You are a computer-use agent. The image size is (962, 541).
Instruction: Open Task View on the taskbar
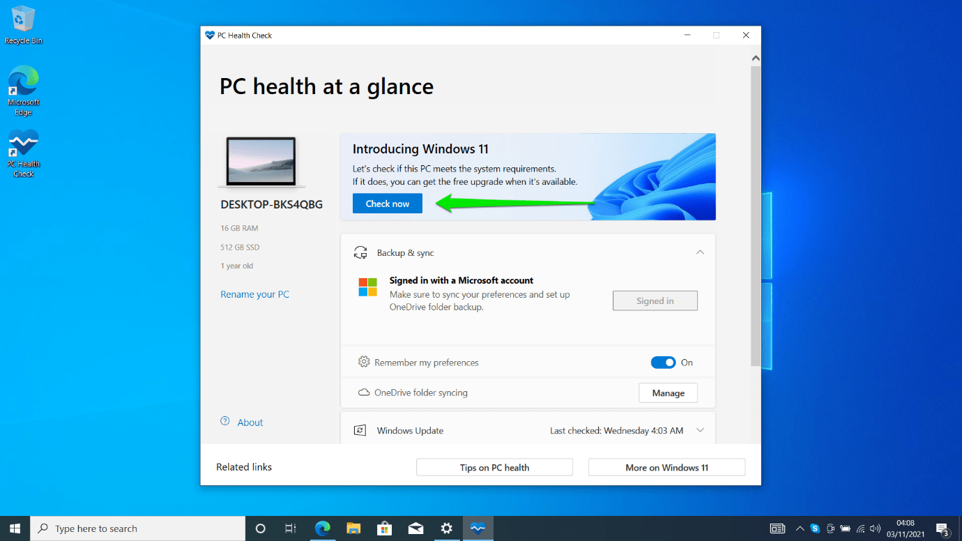[291, 528]
